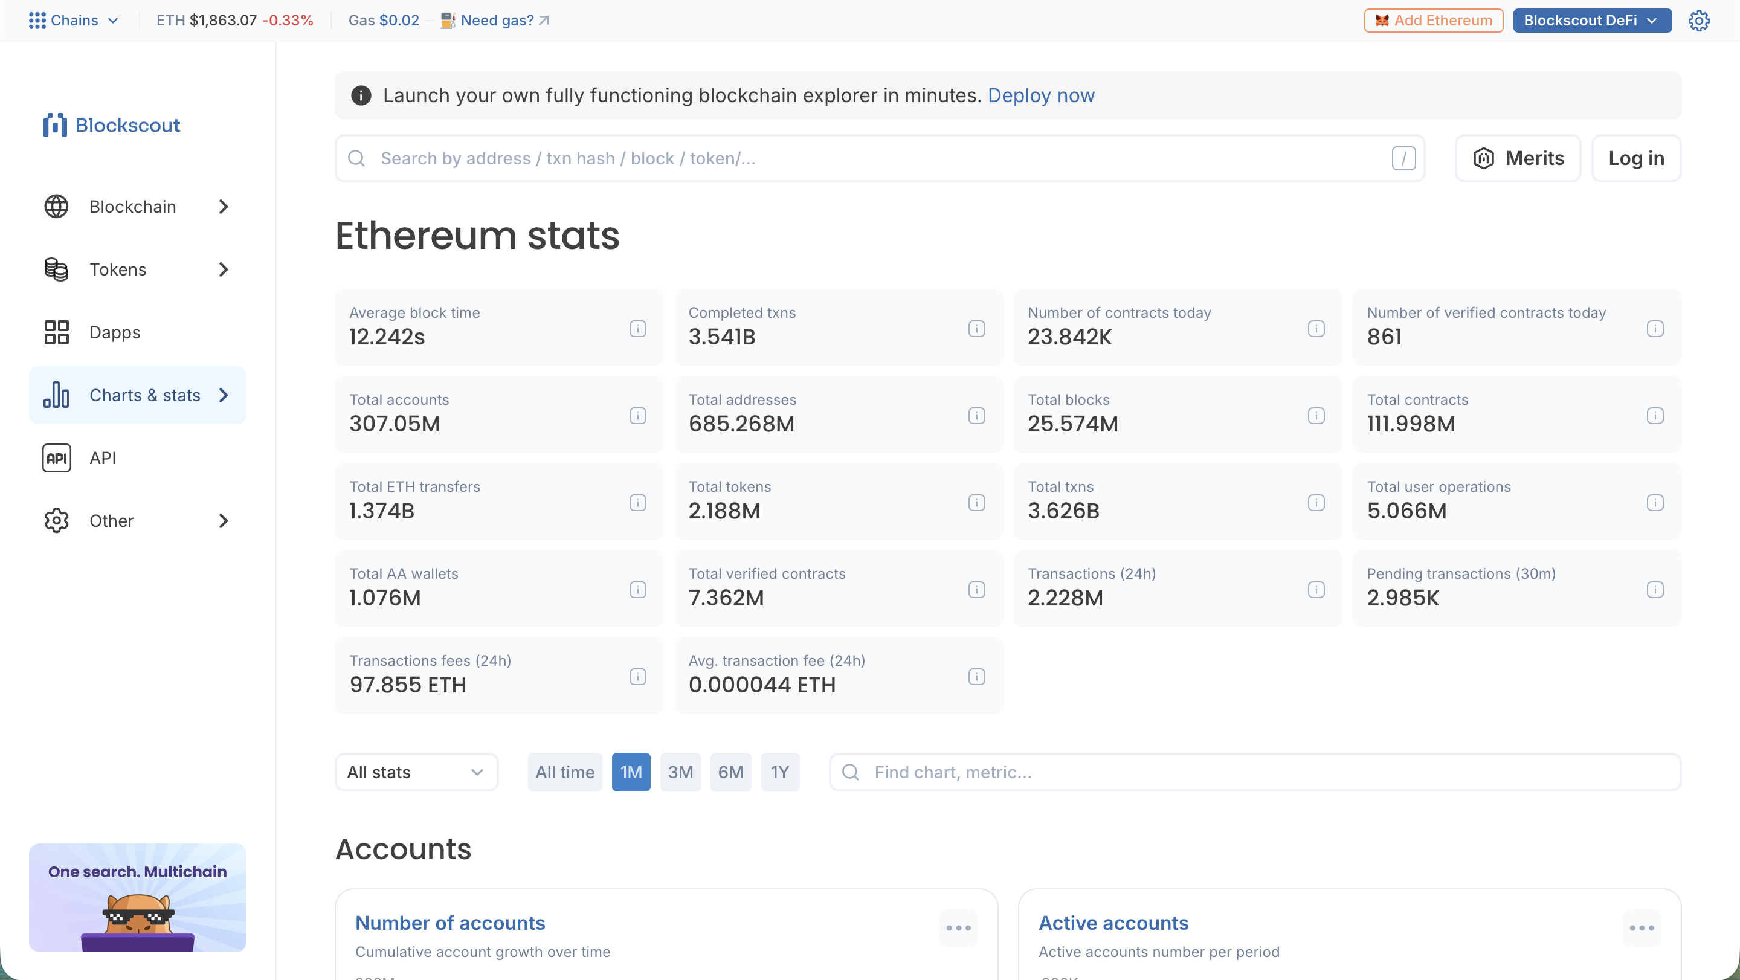This screenshot has height=980, width=1740.
Task: Click the Log in button
Action: click(x=1636, y=158)
